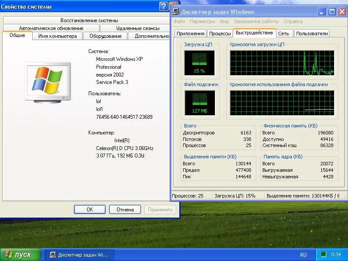The image size is (348, 261).
Task: Click the версия 2002 text
Action: pos(110,74)
